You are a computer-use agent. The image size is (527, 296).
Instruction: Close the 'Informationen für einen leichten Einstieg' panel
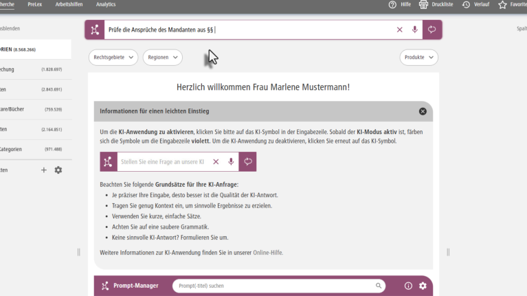click(423, 111)
